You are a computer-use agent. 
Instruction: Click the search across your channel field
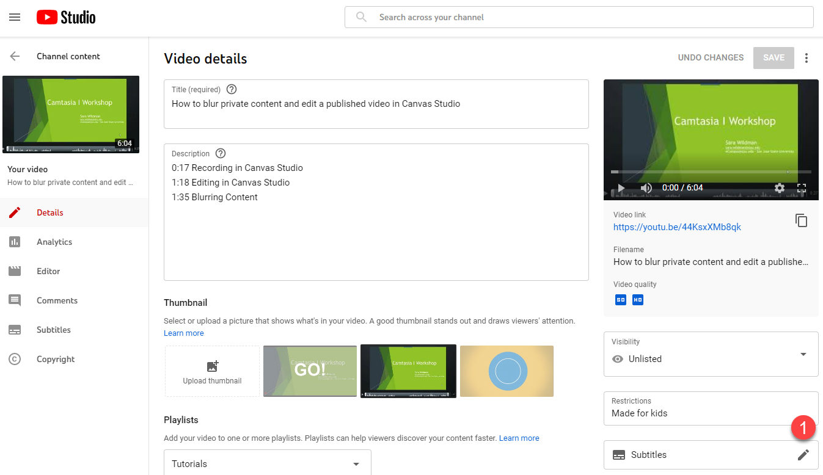[579, 17]
